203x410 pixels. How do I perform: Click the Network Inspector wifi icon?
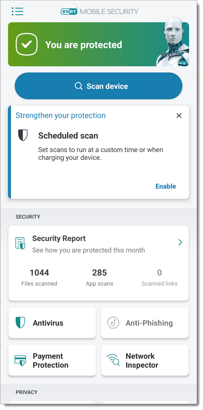point(113,360)
